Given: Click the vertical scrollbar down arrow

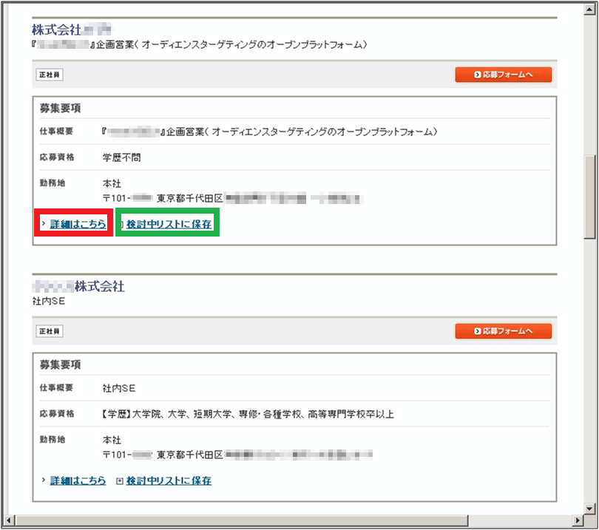Looking at the screenshot, I should click(x=589, y=508).
